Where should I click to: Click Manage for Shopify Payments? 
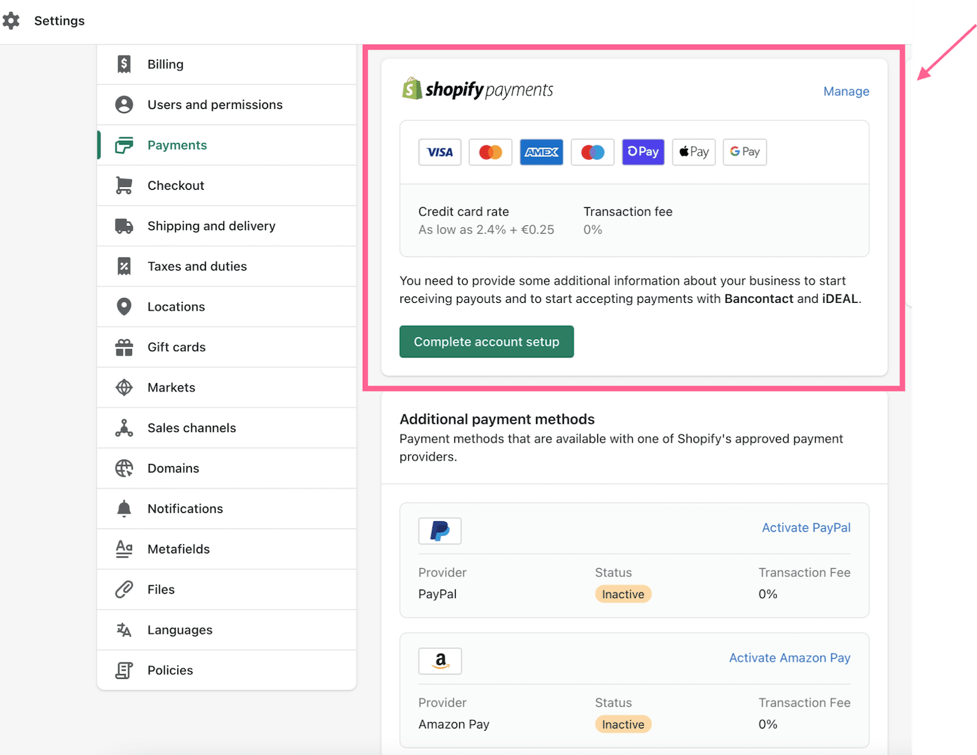[846, 91]
